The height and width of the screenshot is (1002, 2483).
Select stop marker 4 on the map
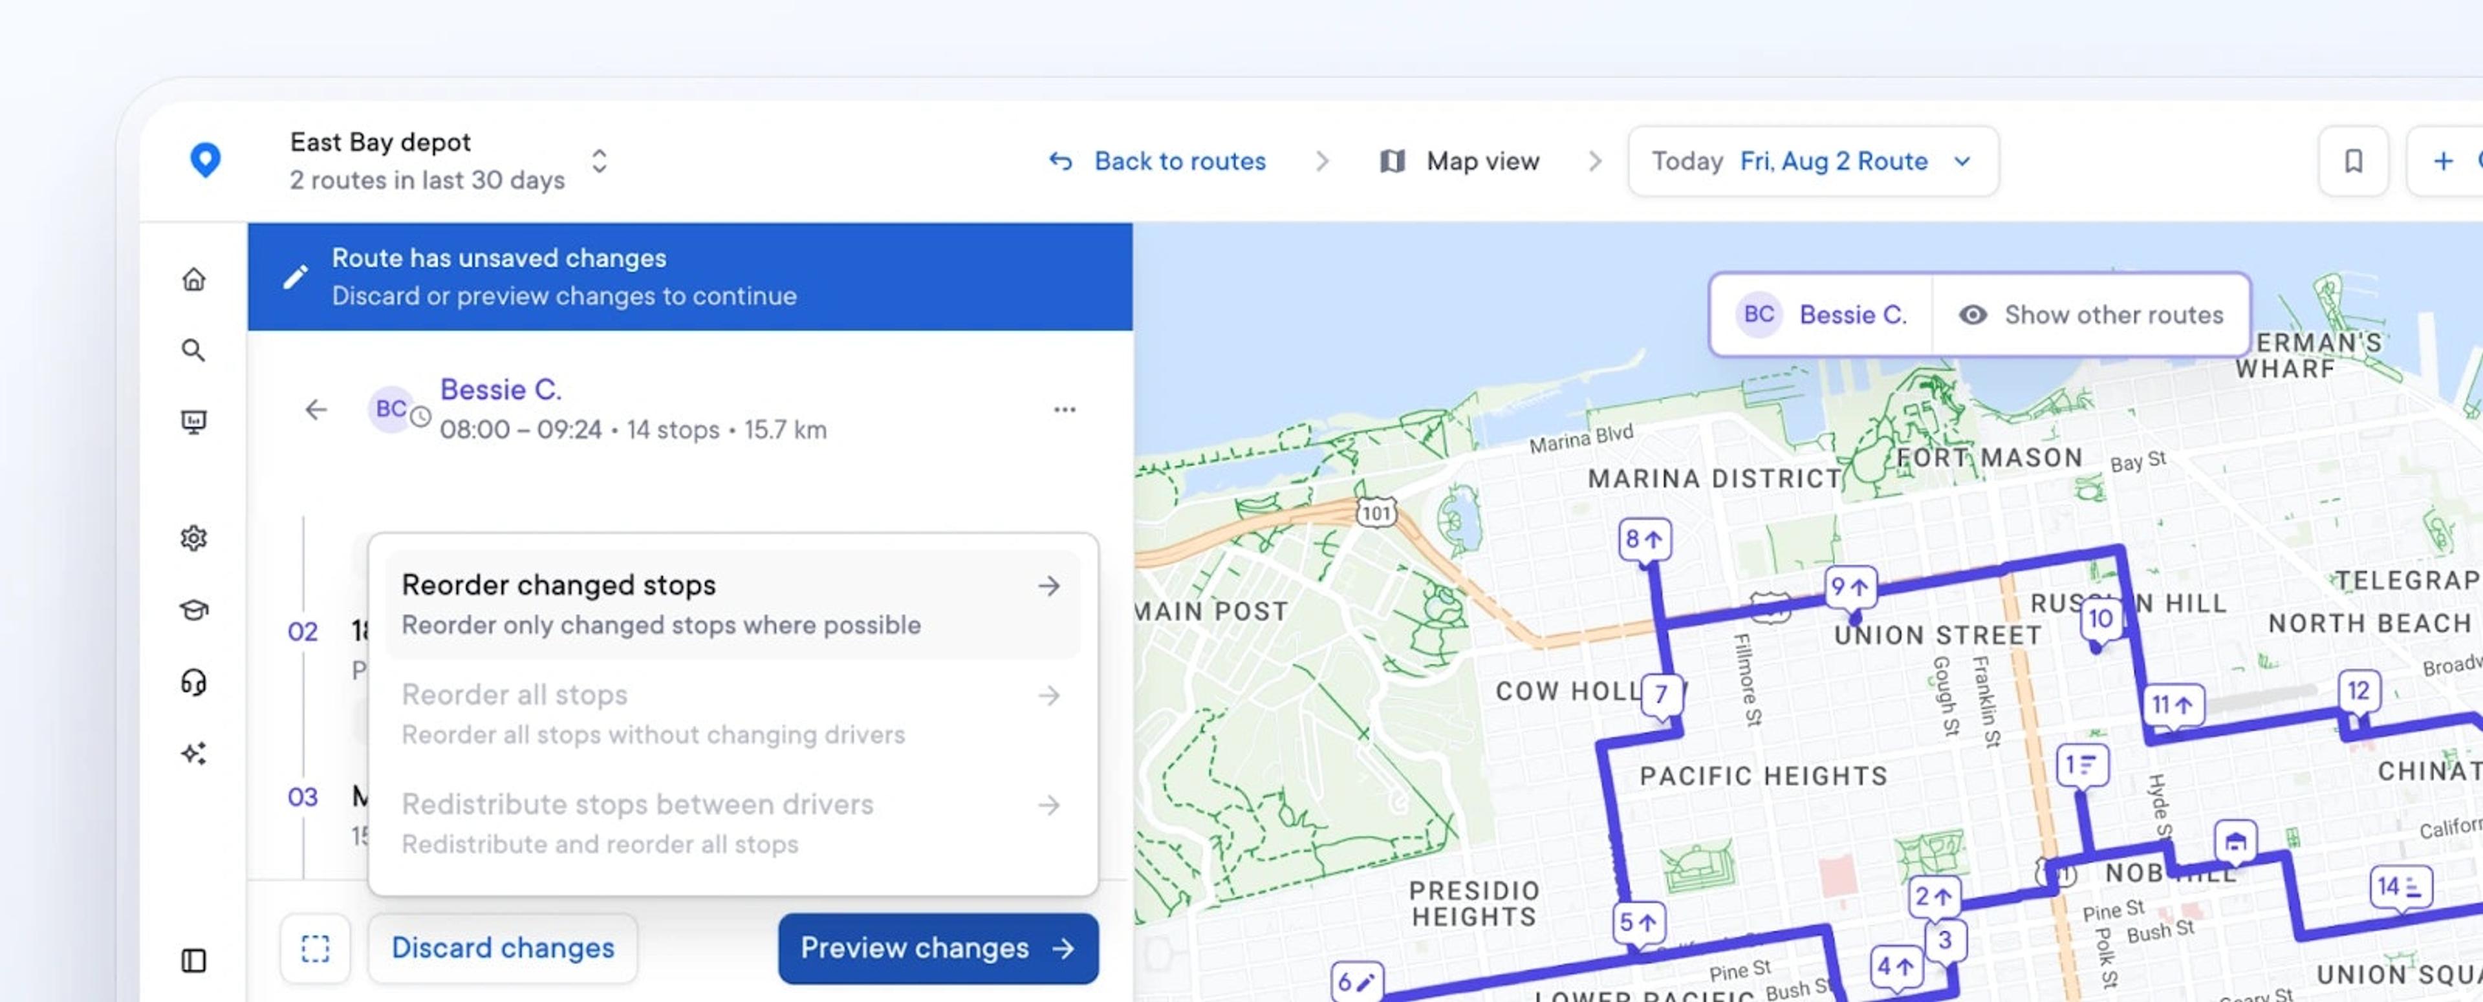pos(1896,966)
